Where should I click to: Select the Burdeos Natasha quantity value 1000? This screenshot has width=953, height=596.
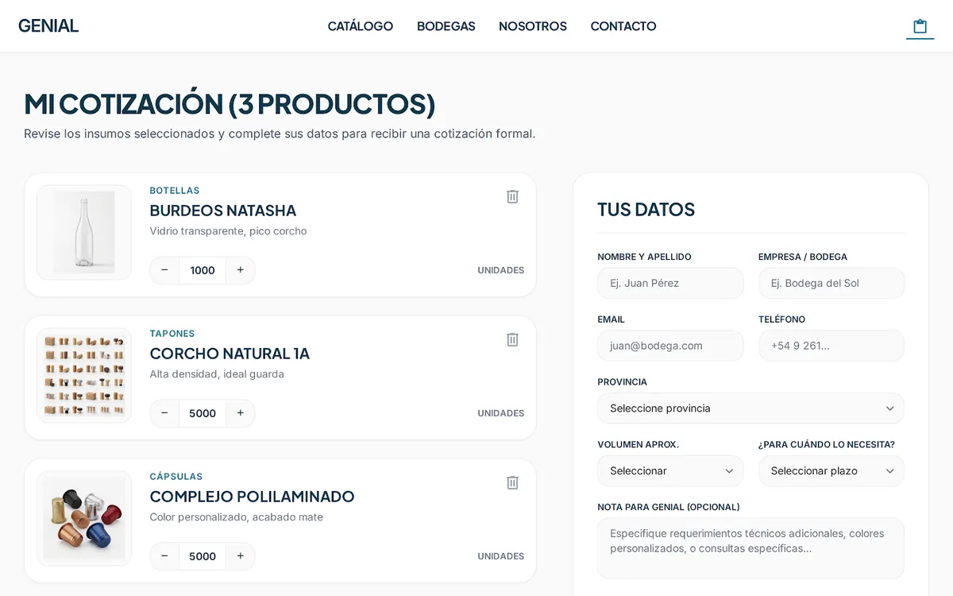pos(203,270)
